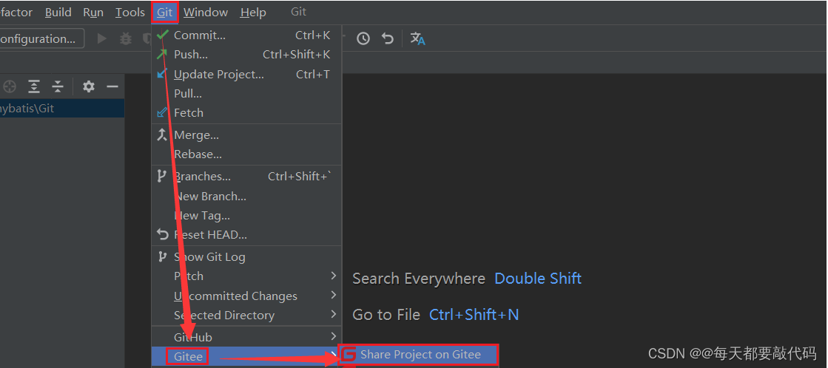
Task: Click the Debug bug icon in toolbar
Action: 126,38
